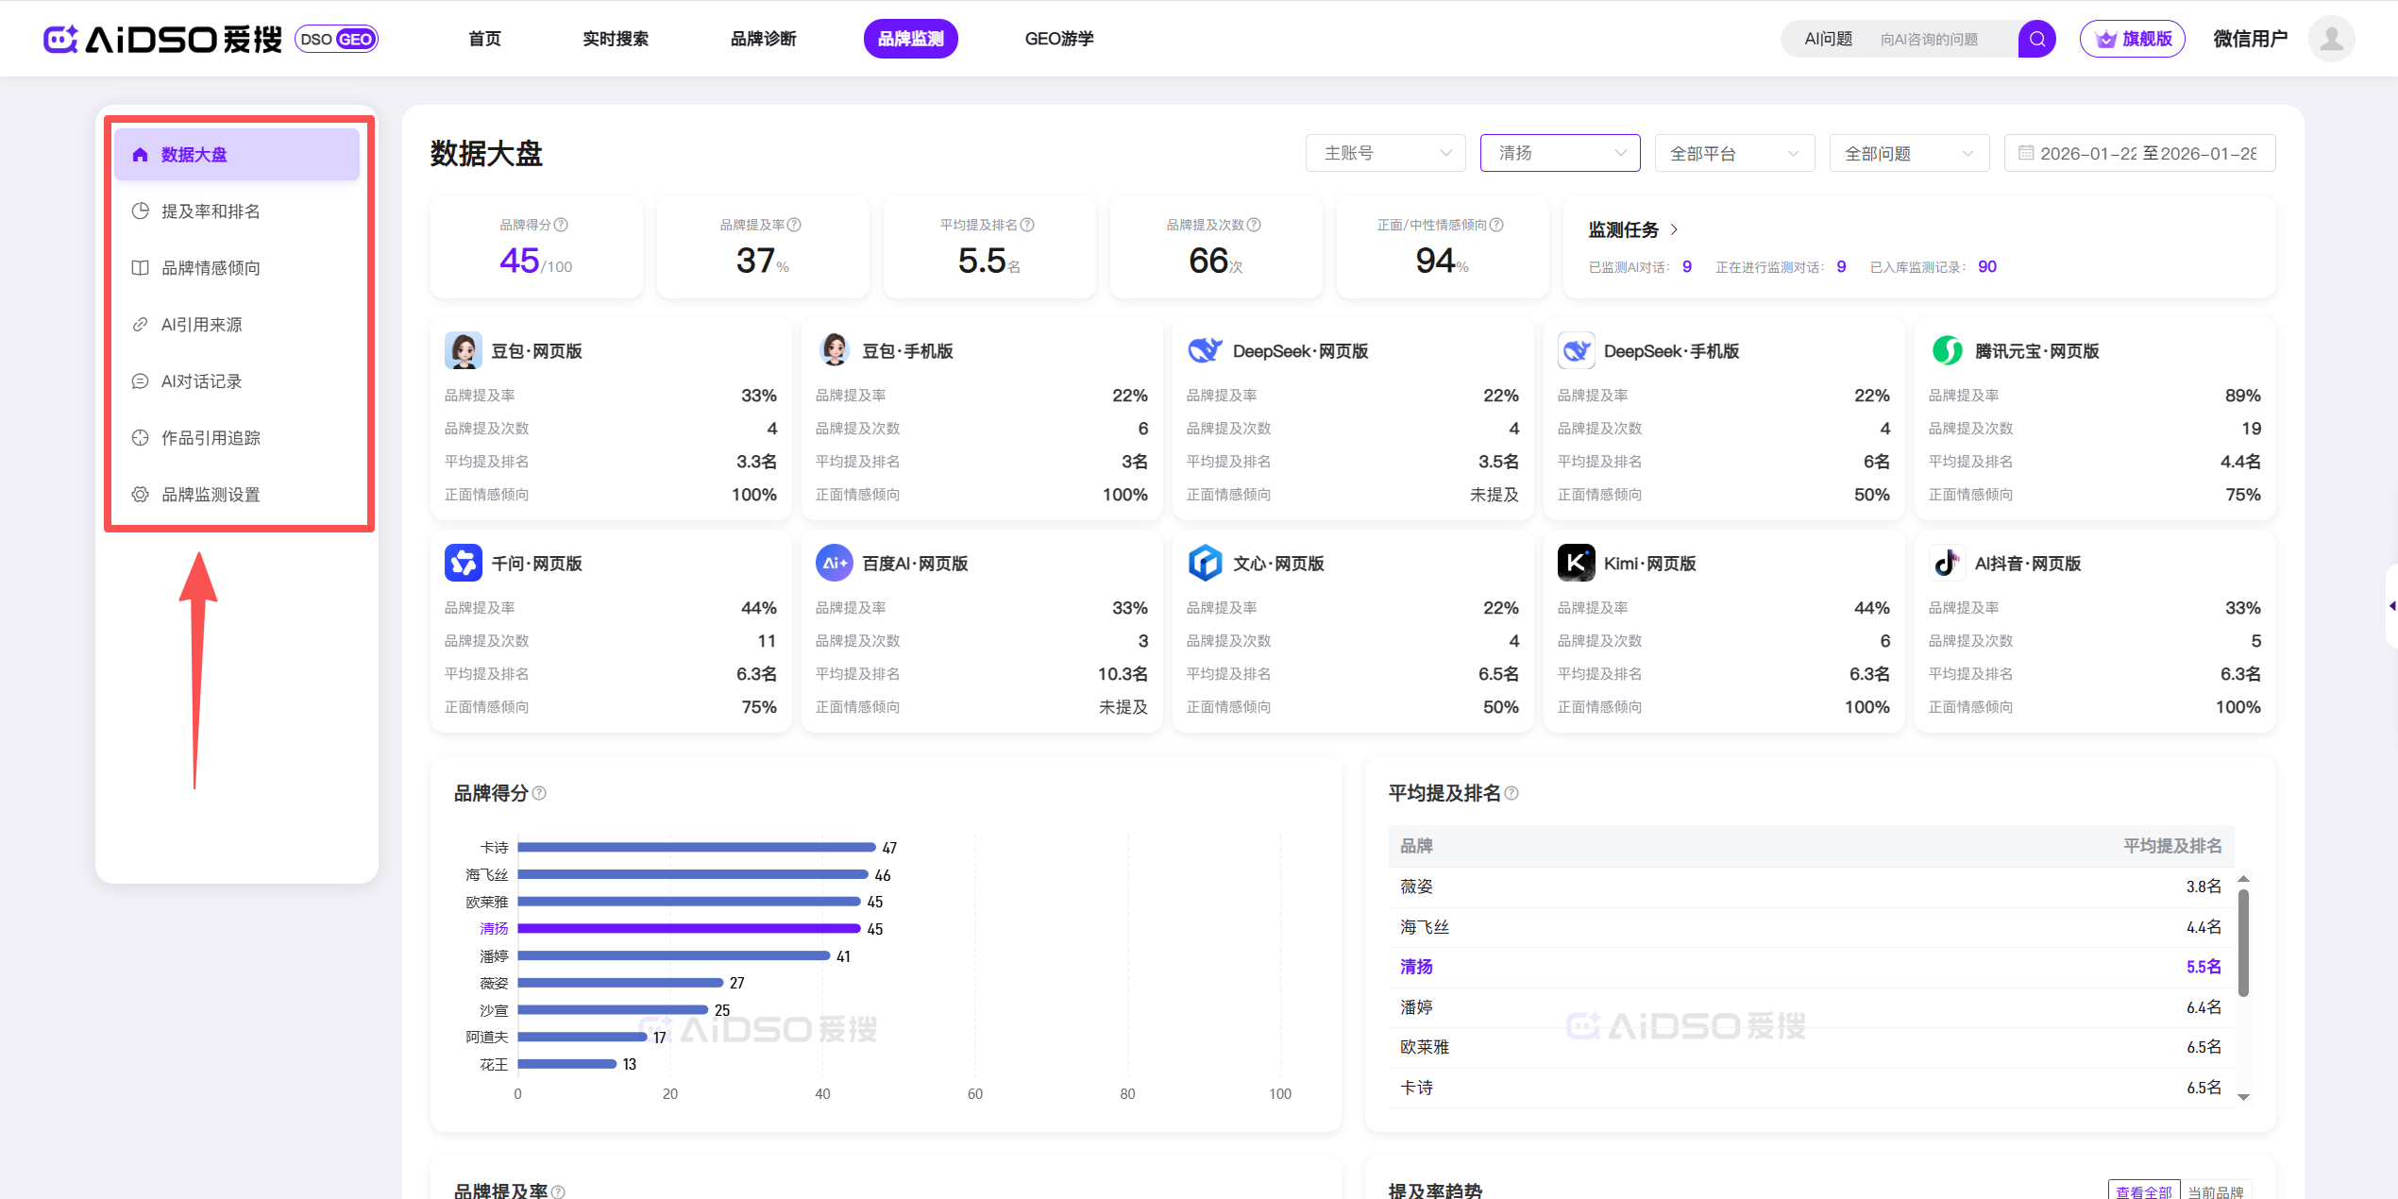The width and height of the screenshot is (2398, 1199).
Task: Click the 旗舰版 membership button
Action: [2132, 39]
